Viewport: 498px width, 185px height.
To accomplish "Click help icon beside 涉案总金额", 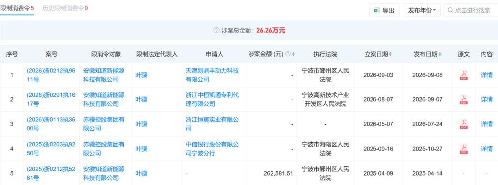I will pyautogui.click(x=216, y=30).
